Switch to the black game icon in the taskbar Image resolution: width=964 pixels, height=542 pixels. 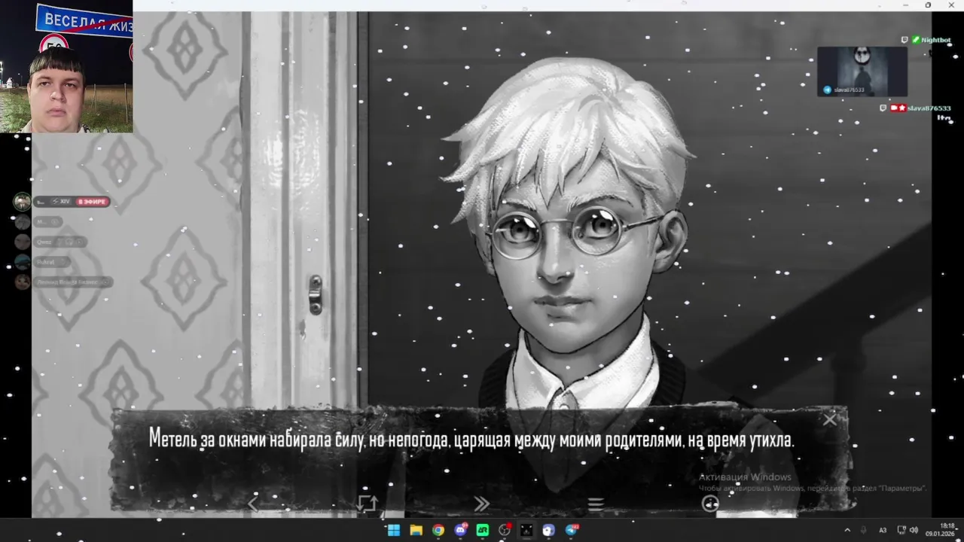pos(526,530)
